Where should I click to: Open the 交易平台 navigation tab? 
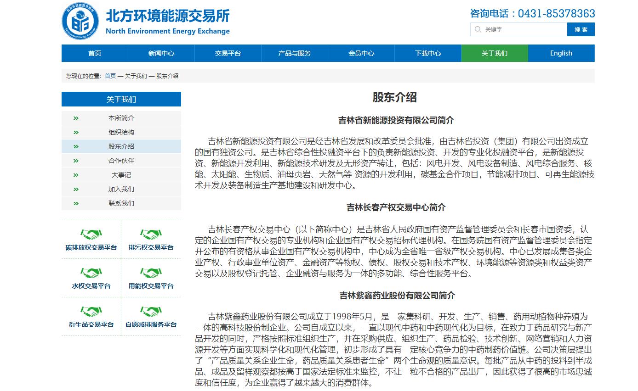pyautogui.click(x=228, y=53)
